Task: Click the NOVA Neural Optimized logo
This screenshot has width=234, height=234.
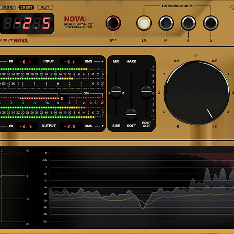Action: coord(79,22)
